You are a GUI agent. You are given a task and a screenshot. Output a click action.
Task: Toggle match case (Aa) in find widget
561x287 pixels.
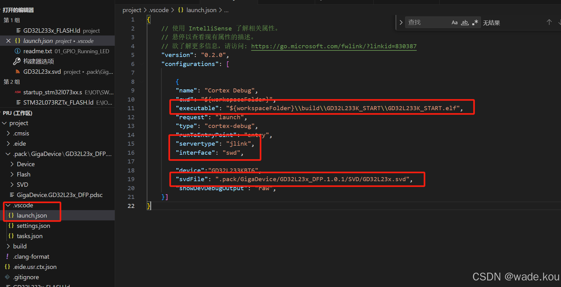455,22
